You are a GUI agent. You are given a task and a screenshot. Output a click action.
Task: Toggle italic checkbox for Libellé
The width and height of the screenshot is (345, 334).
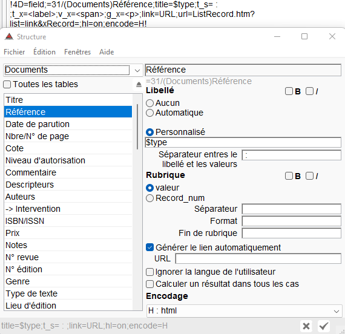tap(309, 91)
